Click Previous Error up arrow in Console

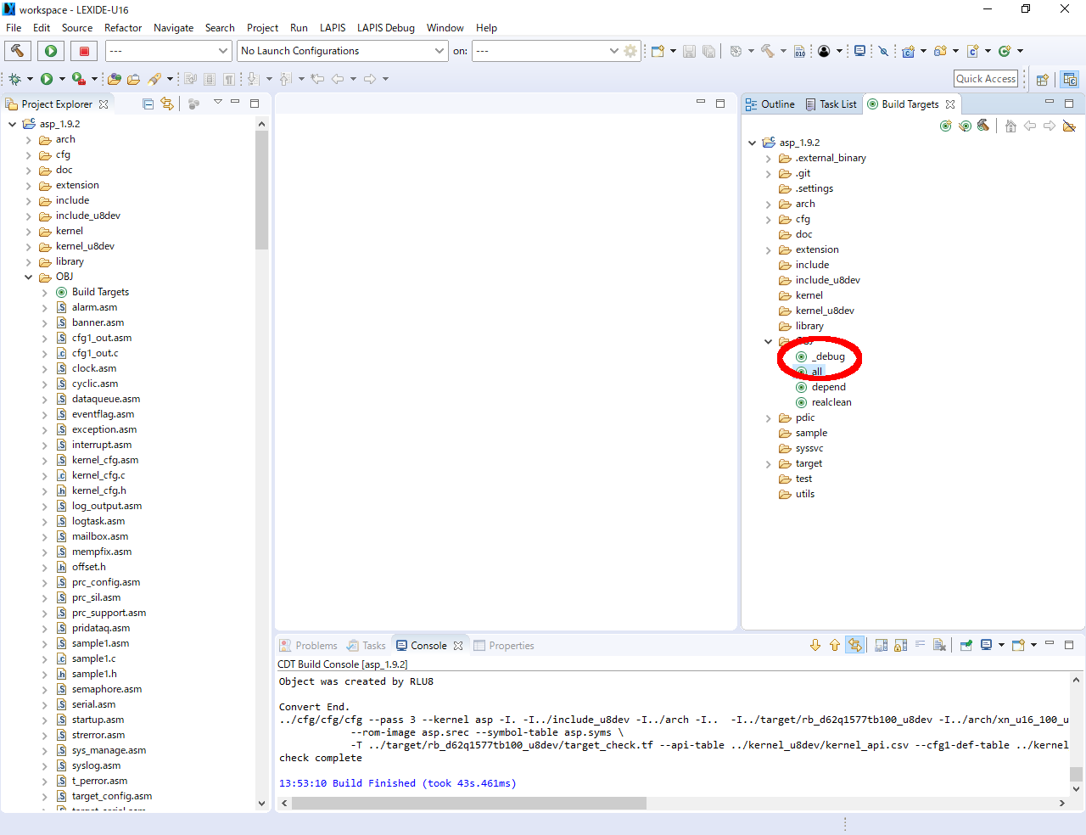835,645
